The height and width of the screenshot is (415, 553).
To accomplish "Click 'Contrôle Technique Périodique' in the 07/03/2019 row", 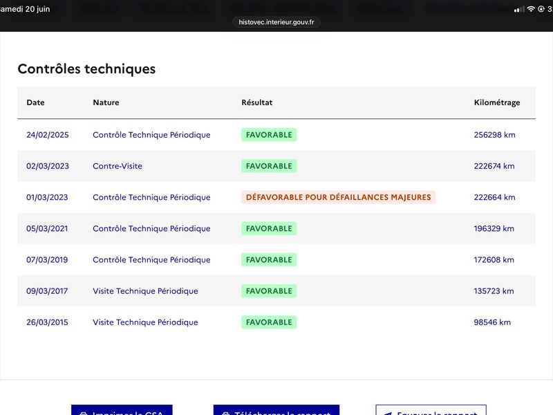I will click(x=151, y=260).
